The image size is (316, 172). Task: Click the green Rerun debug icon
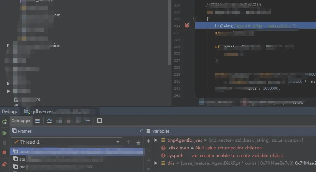click(x=4, y=121)
